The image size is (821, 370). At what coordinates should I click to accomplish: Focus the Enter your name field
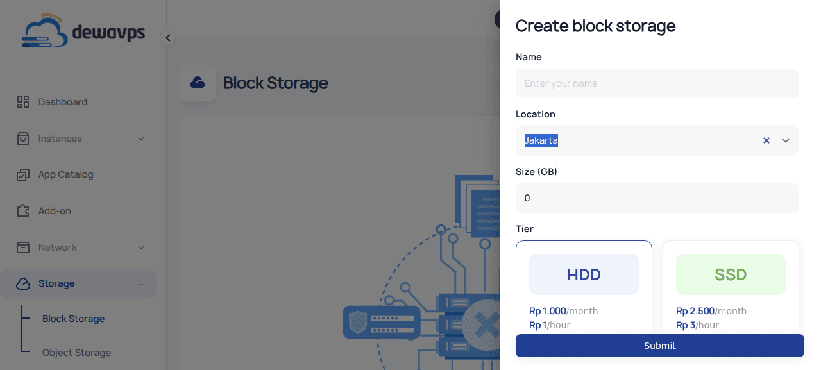pyautogui.click(x=657, y=83)
